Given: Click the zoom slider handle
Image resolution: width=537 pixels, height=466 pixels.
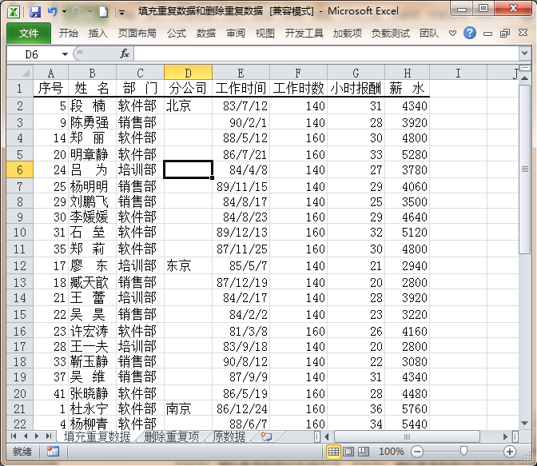Looking at the screenshot, I should pyautogui.click(x=463, y=452).
